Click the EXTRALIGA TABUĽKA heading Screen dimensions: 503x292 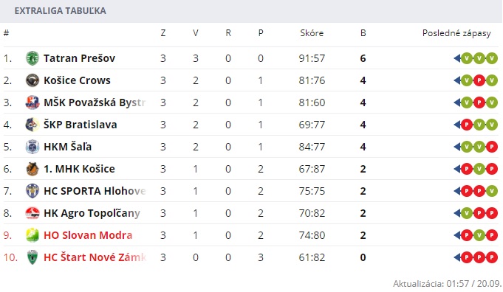pos(61,10)
